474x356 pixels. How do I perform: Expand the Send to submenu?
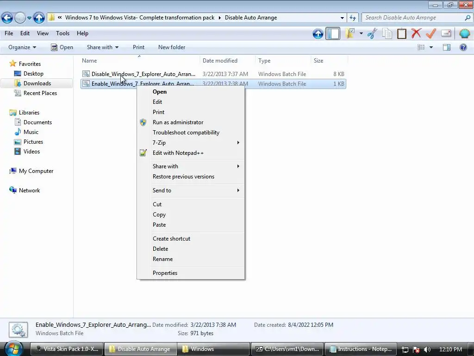pyautogui.click(x=191, y=191)
